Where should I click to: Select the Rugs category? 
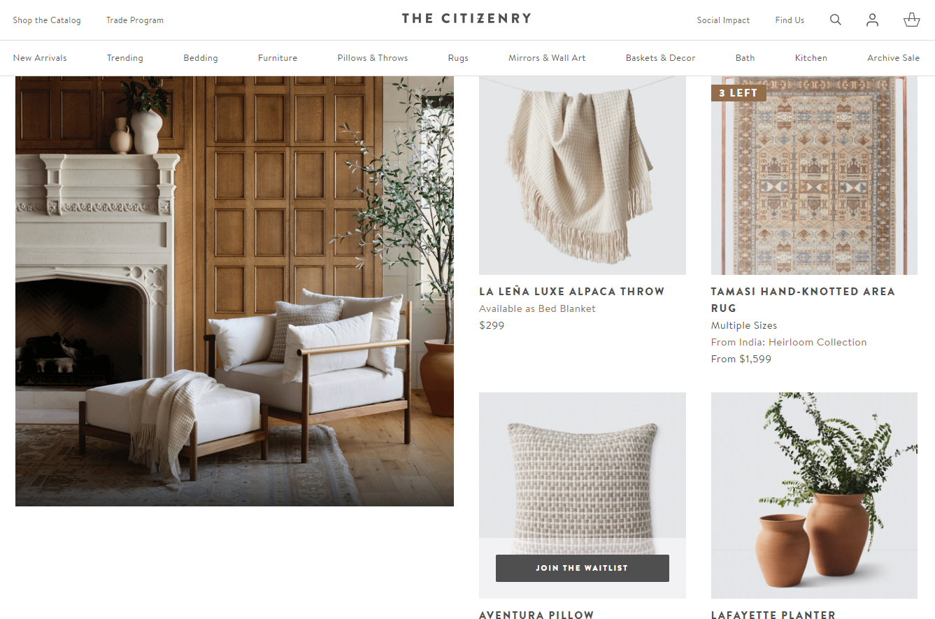[x=458, y=58]
